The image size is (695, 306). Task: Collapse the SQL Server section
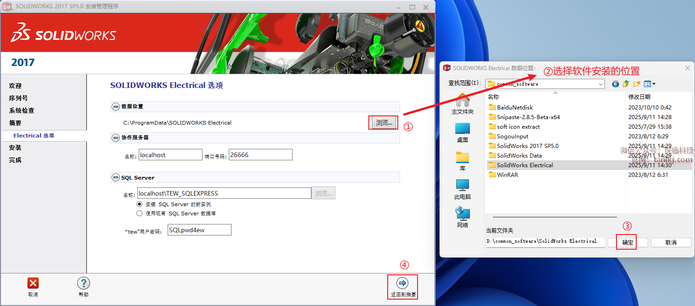115,178
